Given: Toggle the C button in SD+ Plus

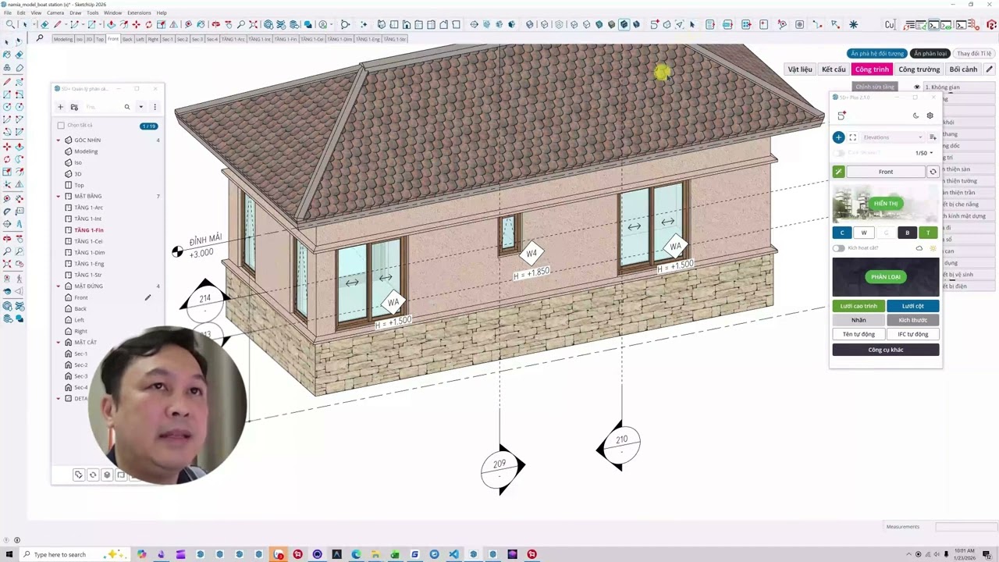Looking at the screenshot, I should point(842,233).
